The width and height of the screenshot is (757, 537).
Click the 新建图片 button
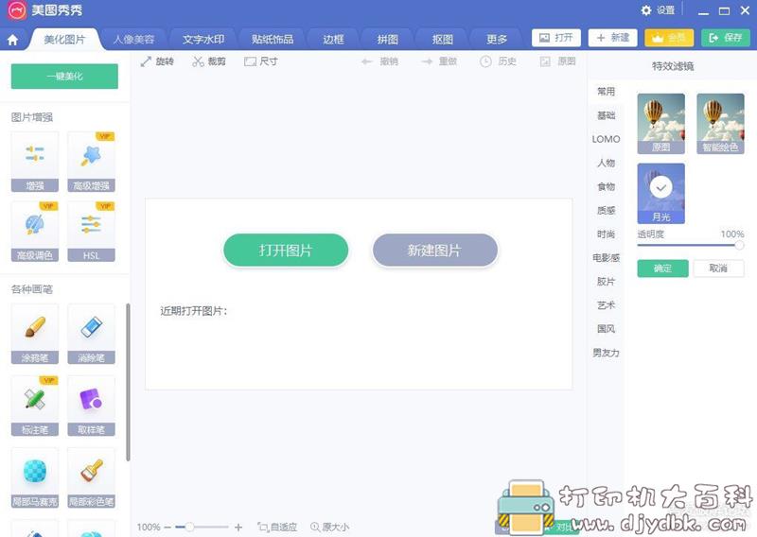(x=434, y=250)
